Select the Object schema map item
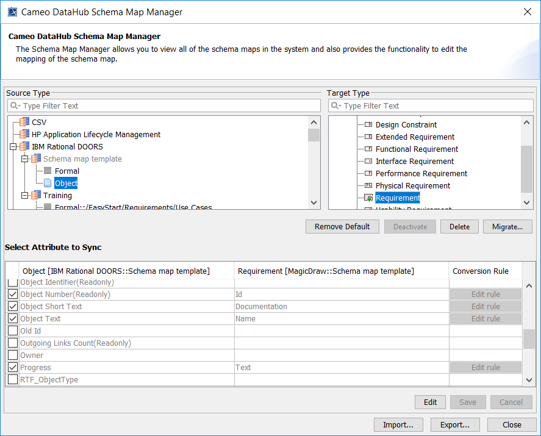 [66, 184]
